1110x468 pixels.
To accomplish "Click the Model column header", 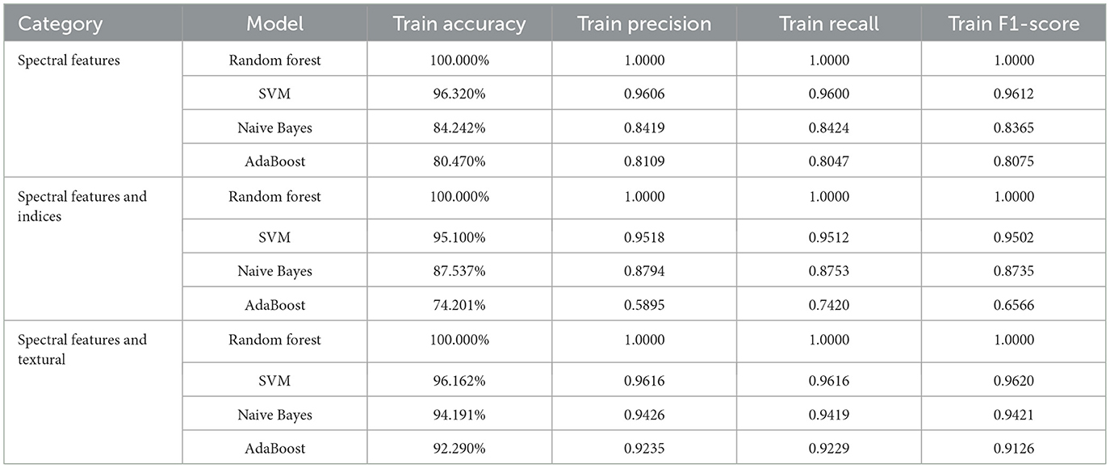I will tap(274, 24).
